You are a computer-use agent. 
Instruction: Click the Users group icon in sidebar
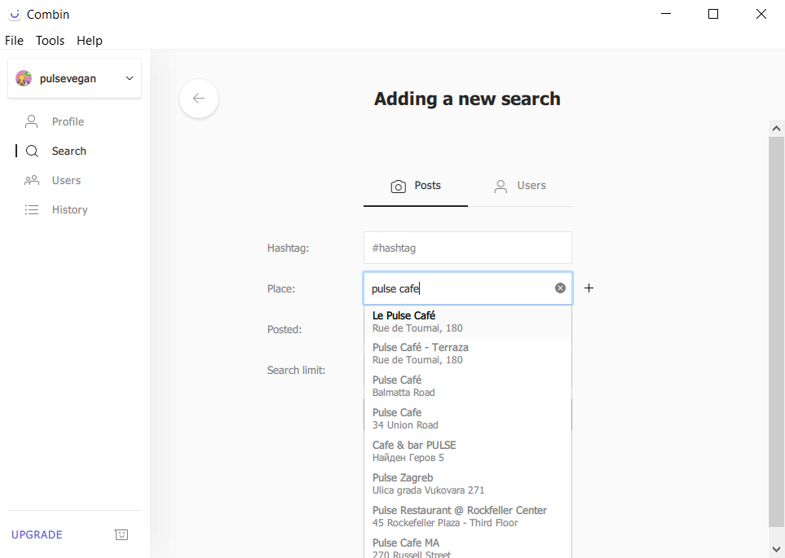32,180
